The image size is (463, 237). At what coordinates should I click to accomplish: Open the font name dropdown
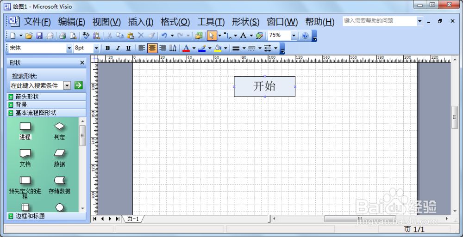69,48
